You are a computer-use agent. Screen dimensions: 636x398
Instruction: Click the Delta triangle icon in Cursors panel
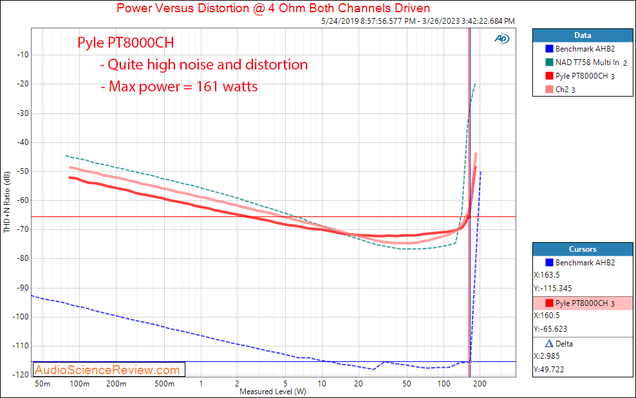tap(549, 344)
